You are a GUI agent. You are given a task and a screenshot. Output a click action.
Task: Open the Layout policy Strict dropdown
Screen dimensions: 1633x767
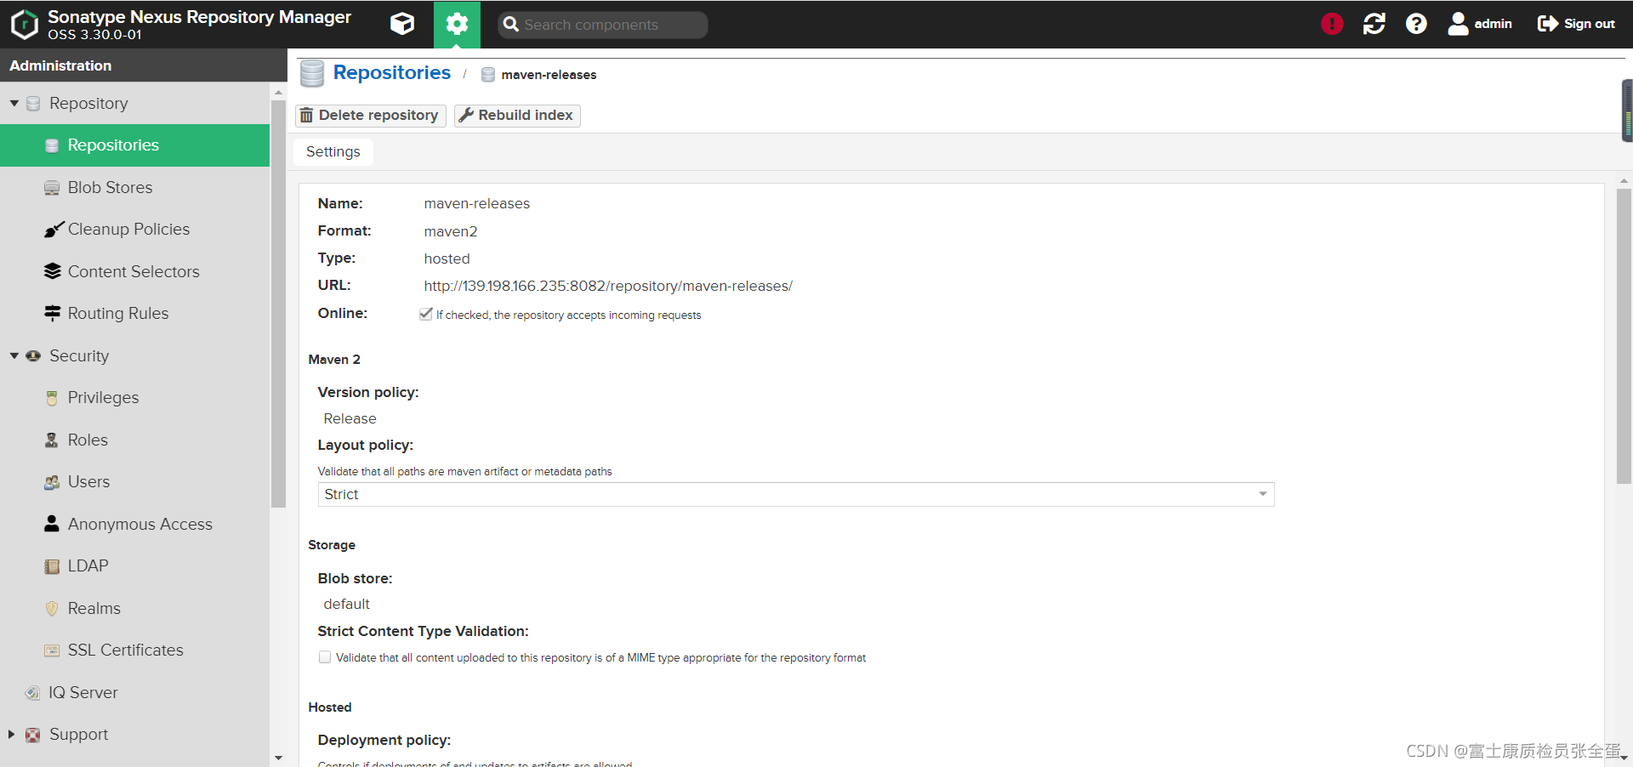tap(795, 494)
